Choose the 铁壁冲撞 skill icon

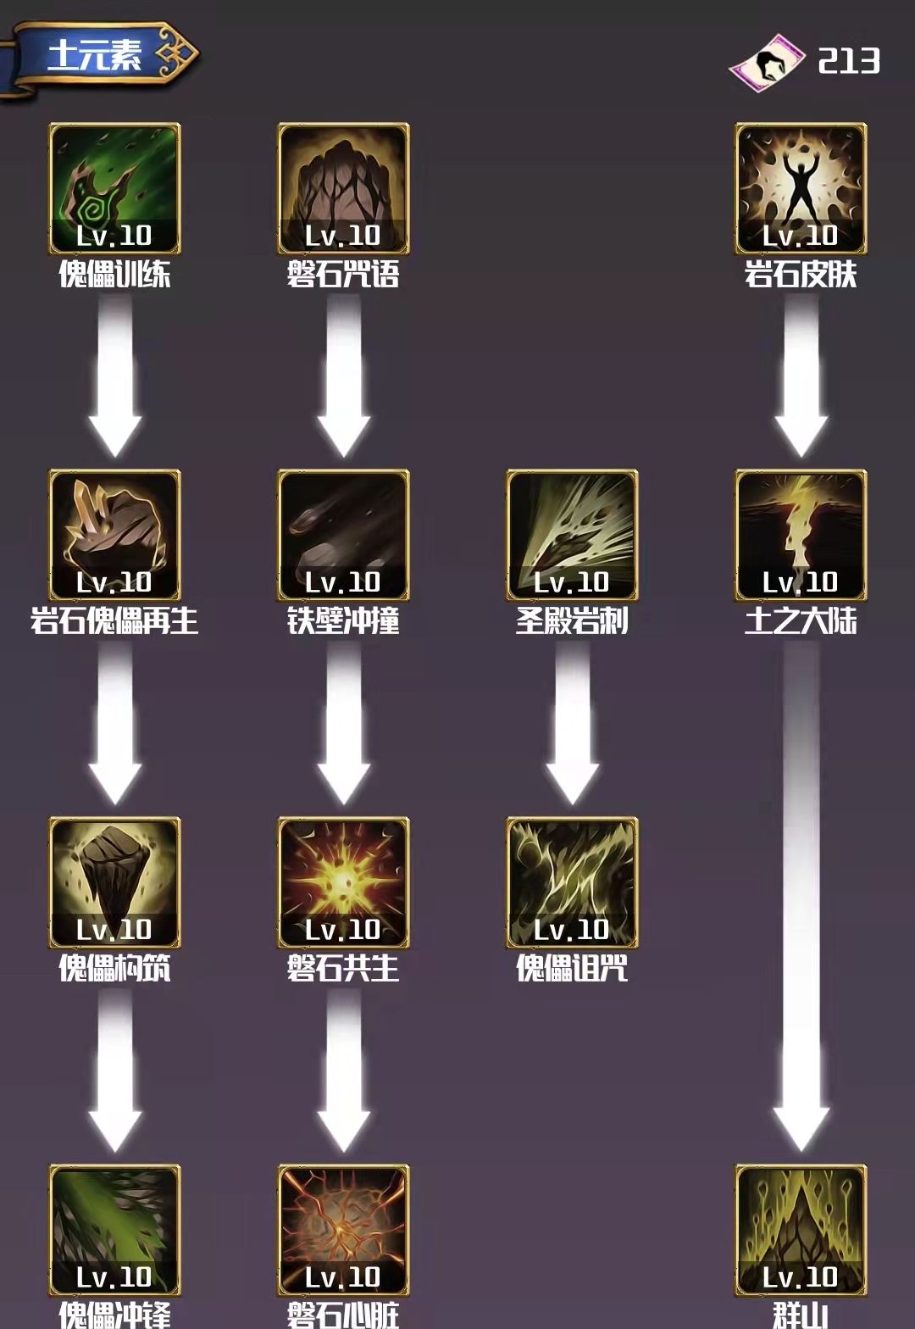click(343, 536)
